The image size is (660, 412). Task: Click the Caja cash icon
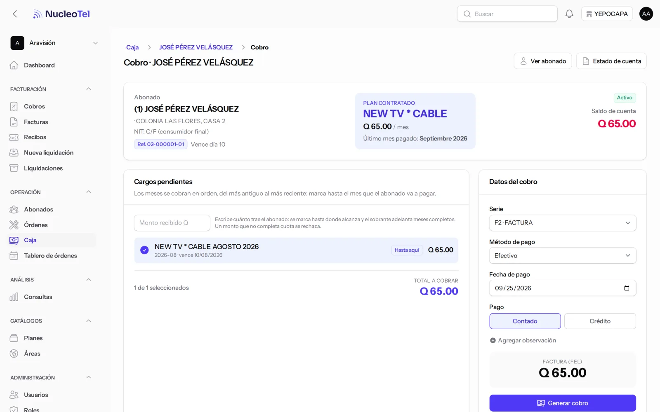[x=14, y=240]
